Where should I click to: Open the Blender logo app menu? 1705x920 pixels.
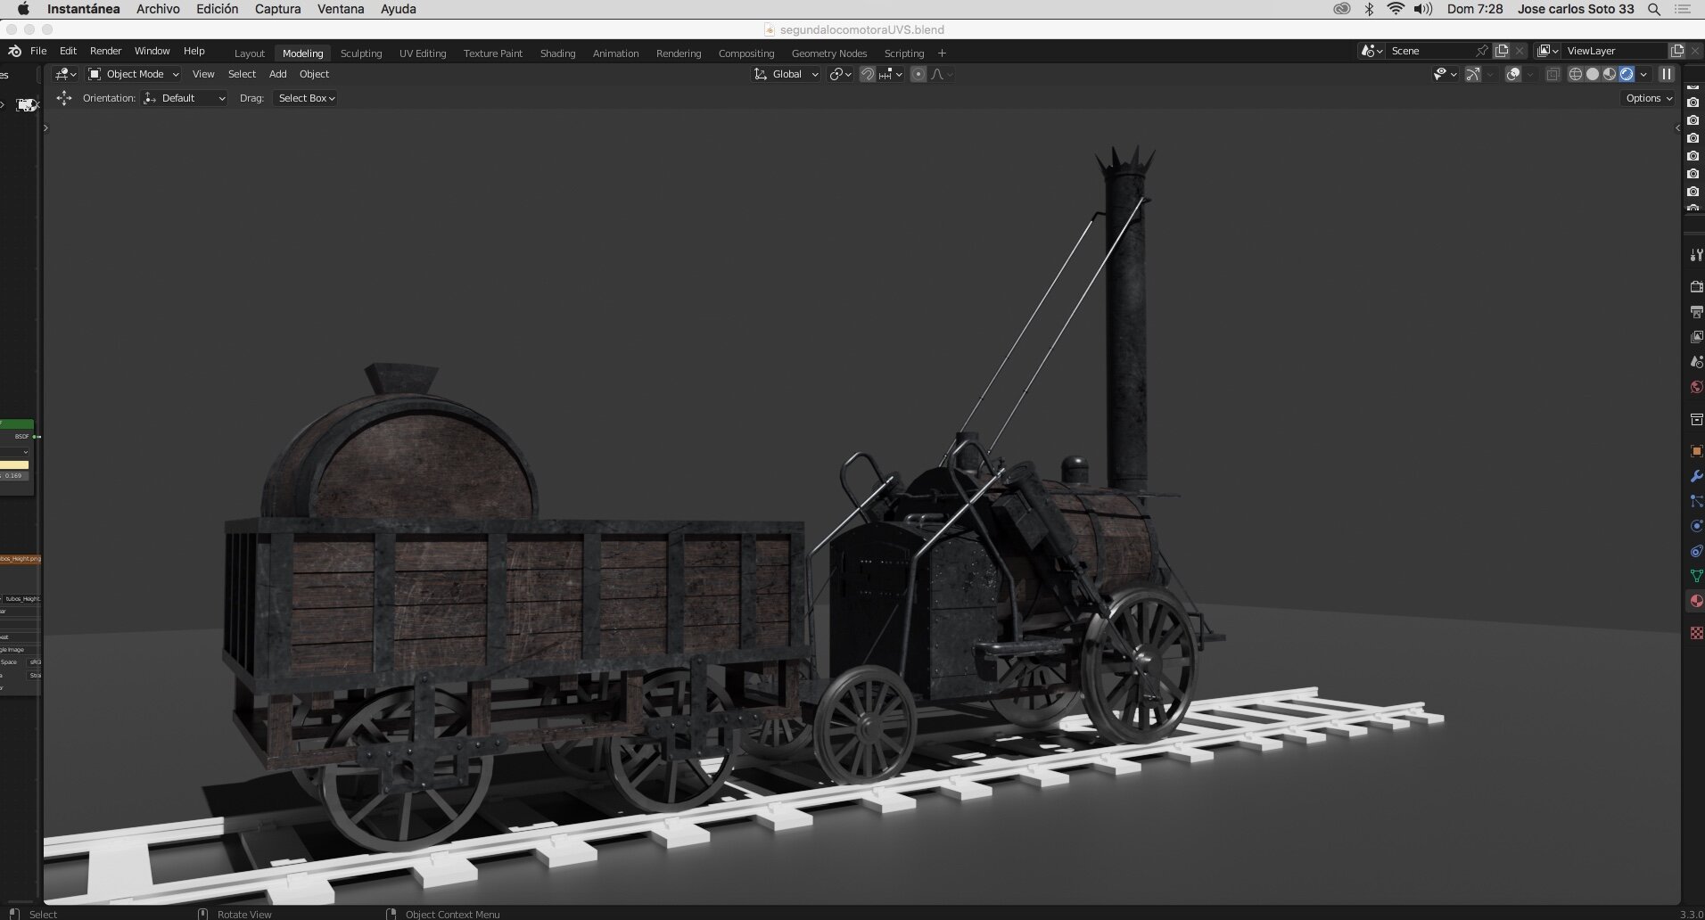click(14, 51)
